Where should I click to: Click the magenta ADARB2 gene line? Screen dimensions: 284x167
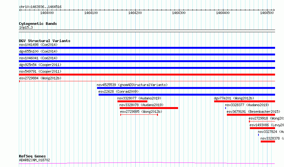point(147,163)
